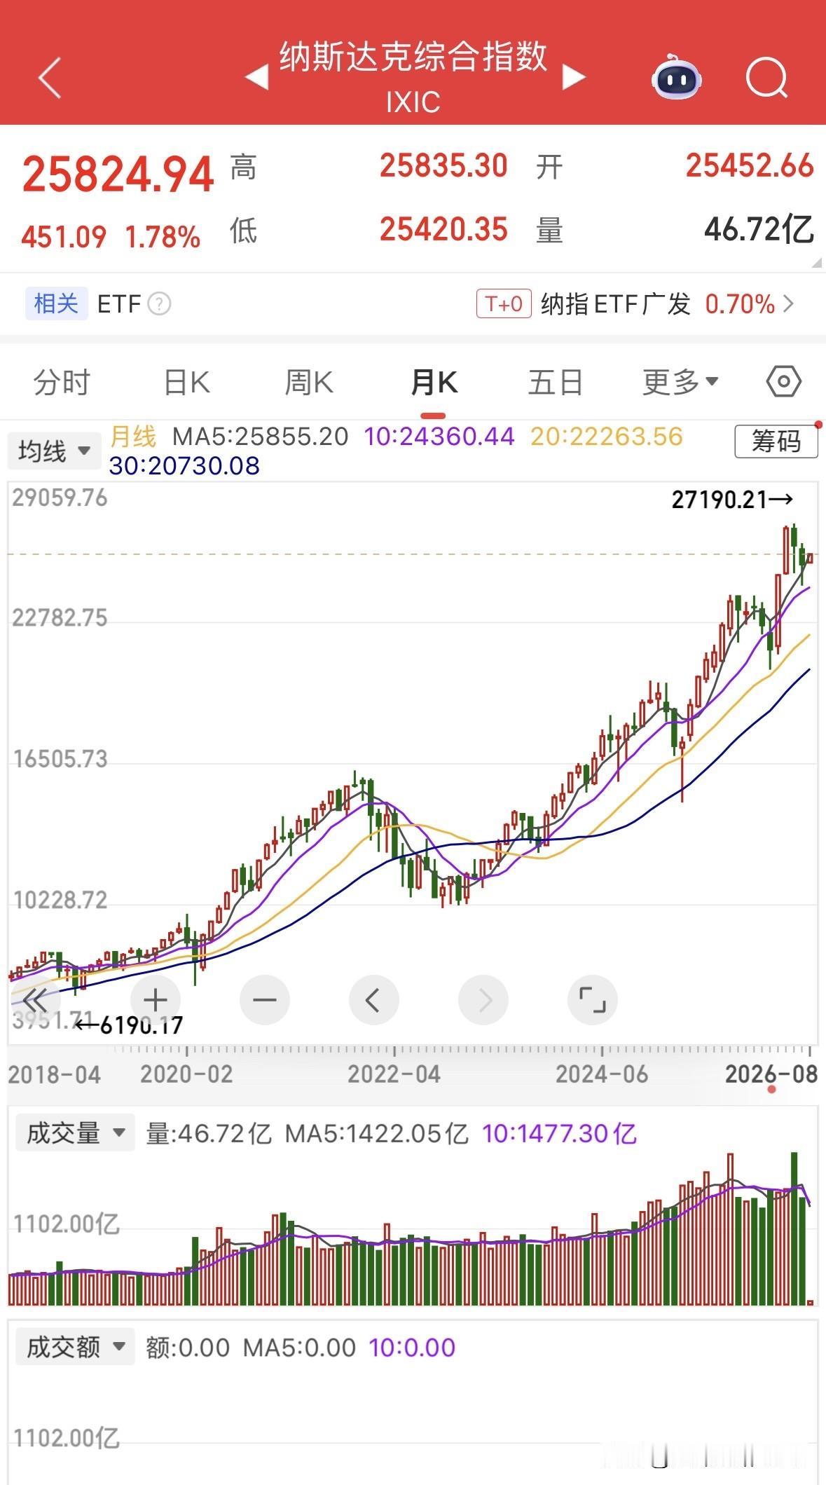Tap the search magnifier icon
The width and height of the screenshot is (826, 1485).
pyautogui.click(x=767, y=78)
